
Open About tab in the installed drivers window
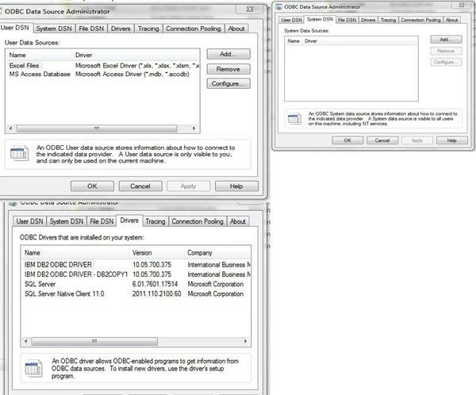click(238, 221)
